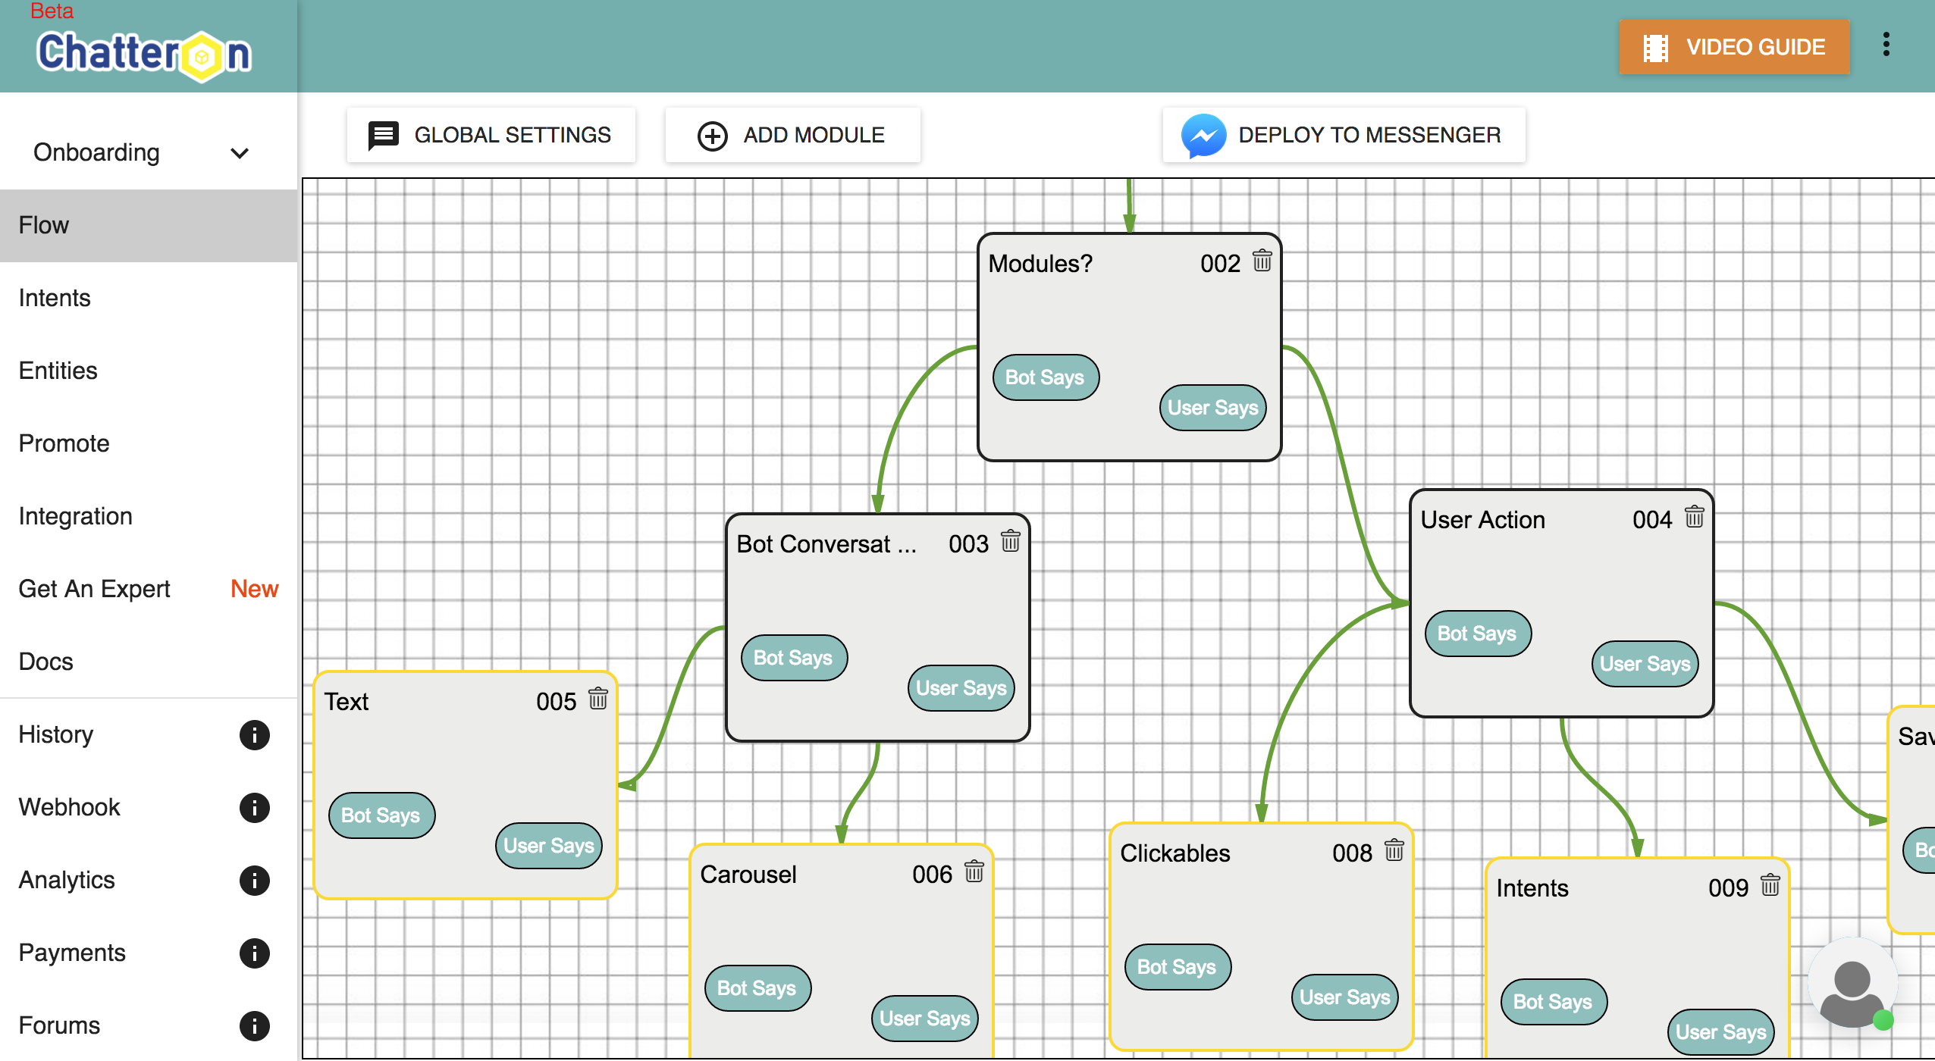Delete Carousel 006 node using trash icon
The image size is (1935, 1061).
coord(974,872)
